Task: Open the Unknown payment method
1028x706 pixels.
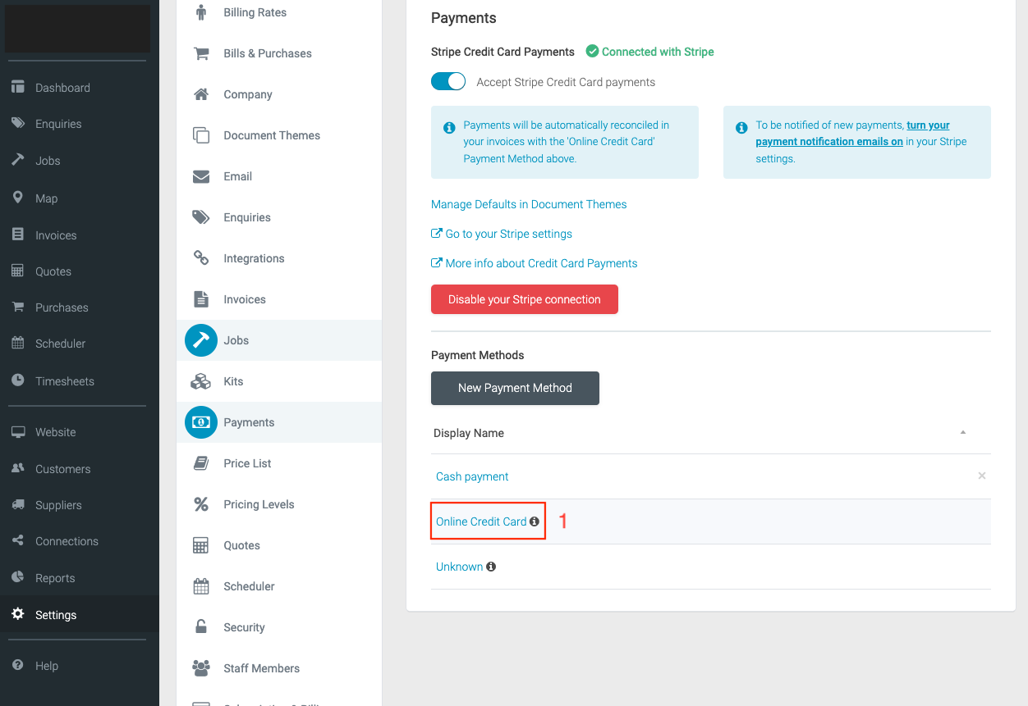Action: coord(459,567)
